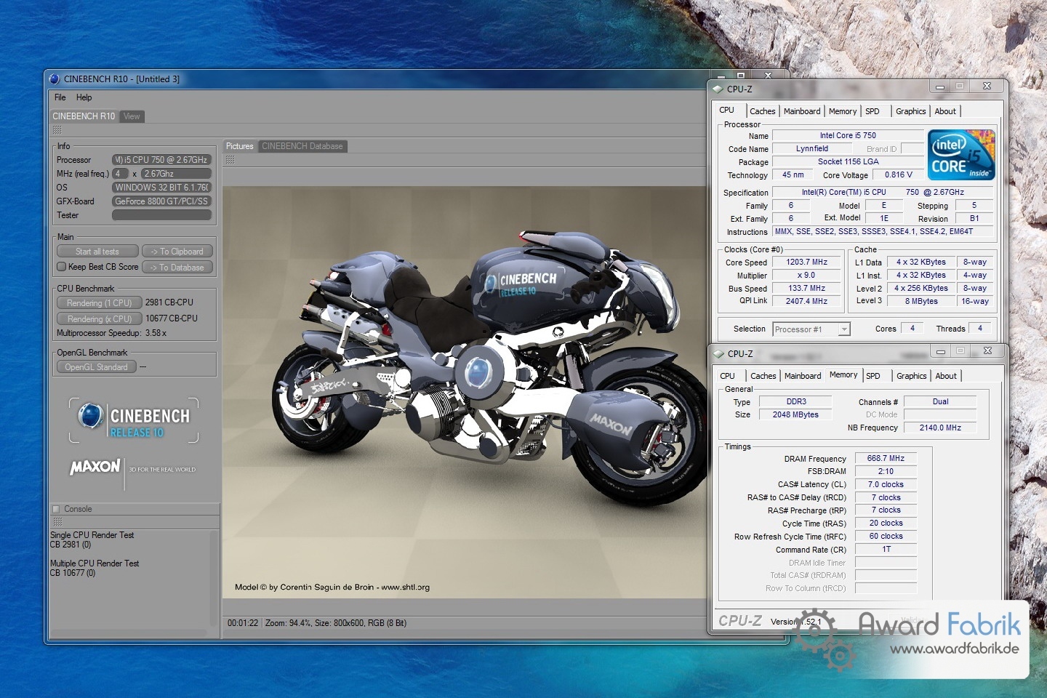Image resolution: width=1047 pixels, height=698 pixels.
Task: Toggle the Console checkbox
Action: tap(56, 509)
